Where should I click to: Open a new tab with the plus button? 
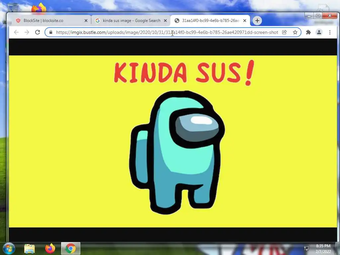tap(257, 21)
